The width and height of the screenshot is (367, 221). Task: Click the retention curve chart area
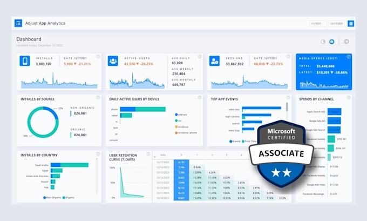(132, 182)
